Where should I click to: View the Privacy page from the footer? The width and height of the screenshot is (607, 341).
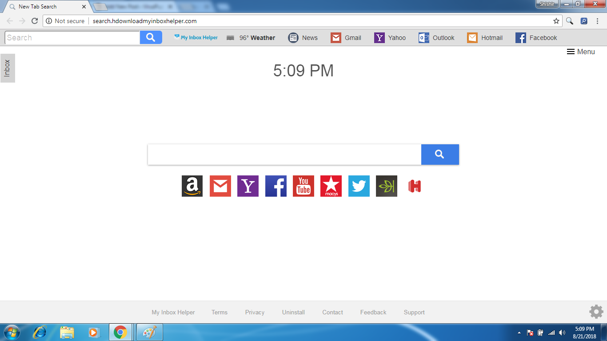click(x=255, y=312)
